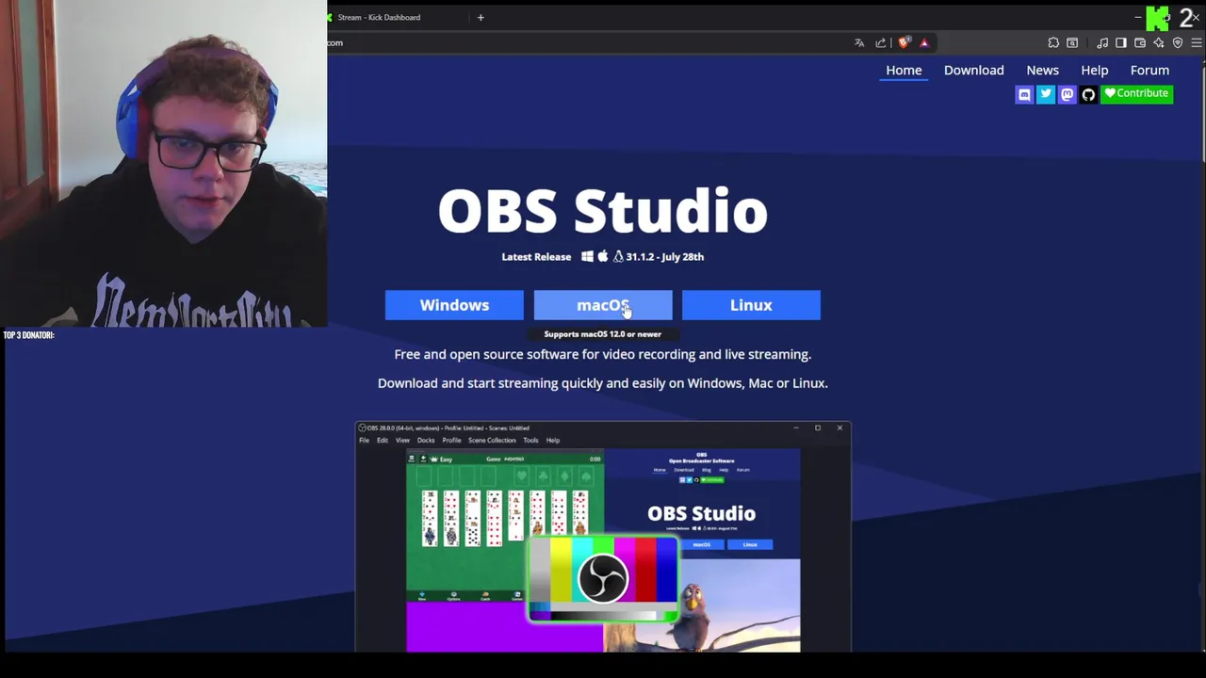Open the Help navigation link
Image resolution: width=1206 pixels, height=678 pixels.
pos(1094,70)
